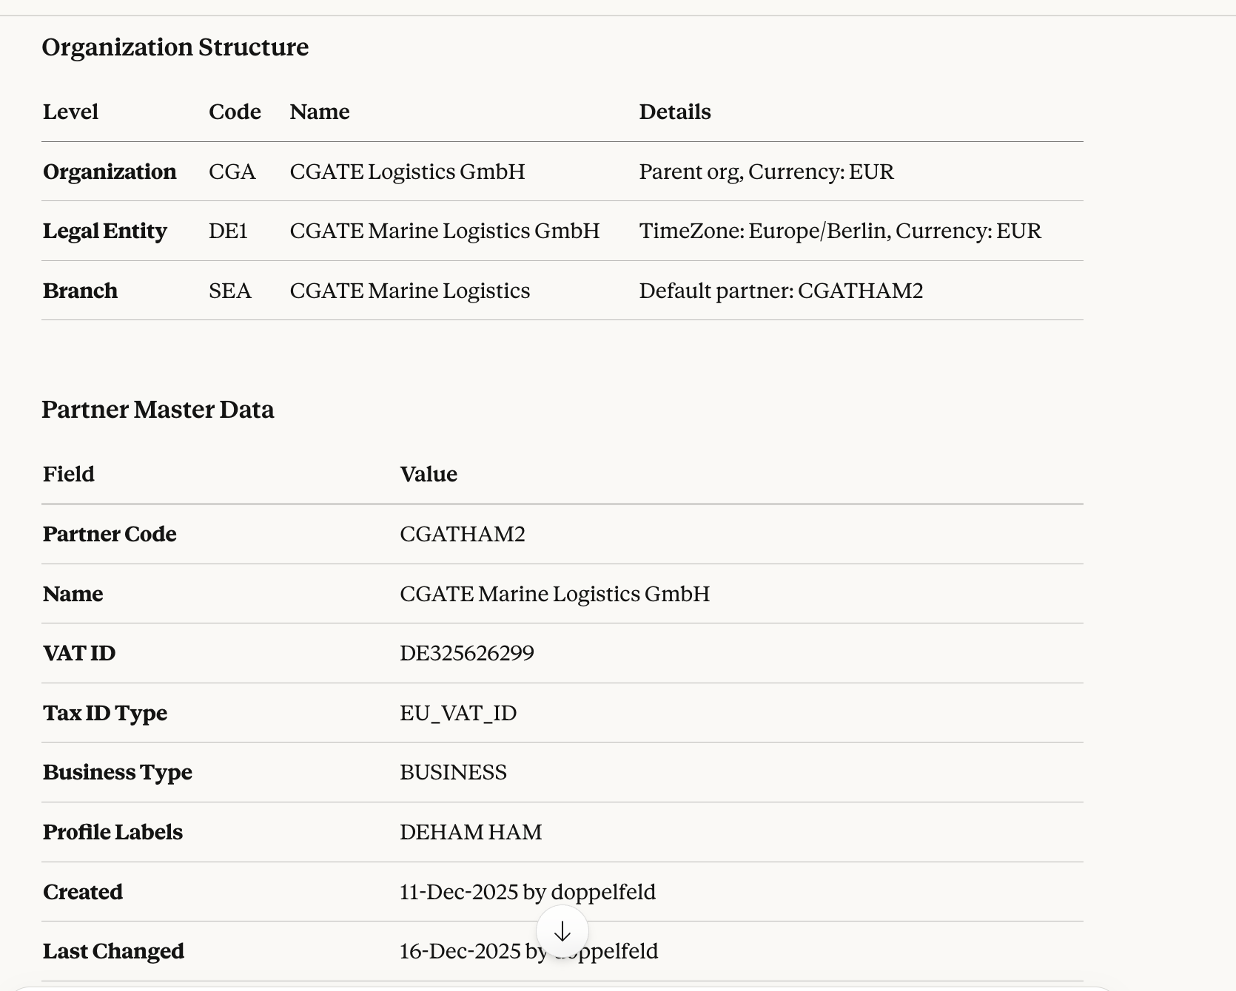This screenshot has width=1236, height=991.
Task: Click the scroll-to-bottom arrow button
Action: click(x=562, y=931)
